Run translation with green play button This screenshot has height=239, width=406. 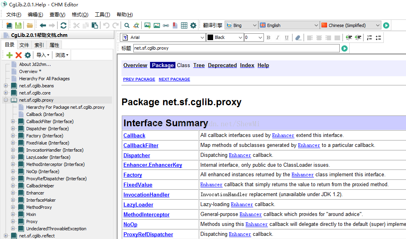[x=386, y=25]
